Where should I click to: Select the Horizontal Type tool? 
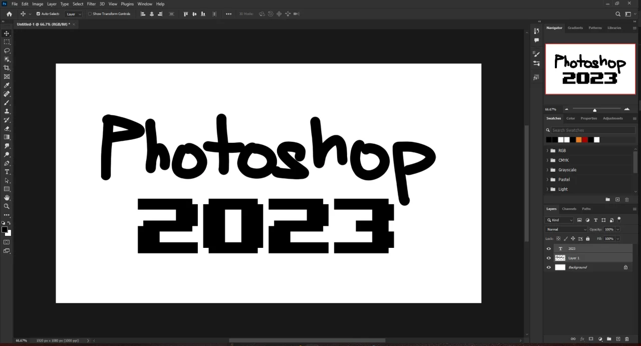[7, 172]
